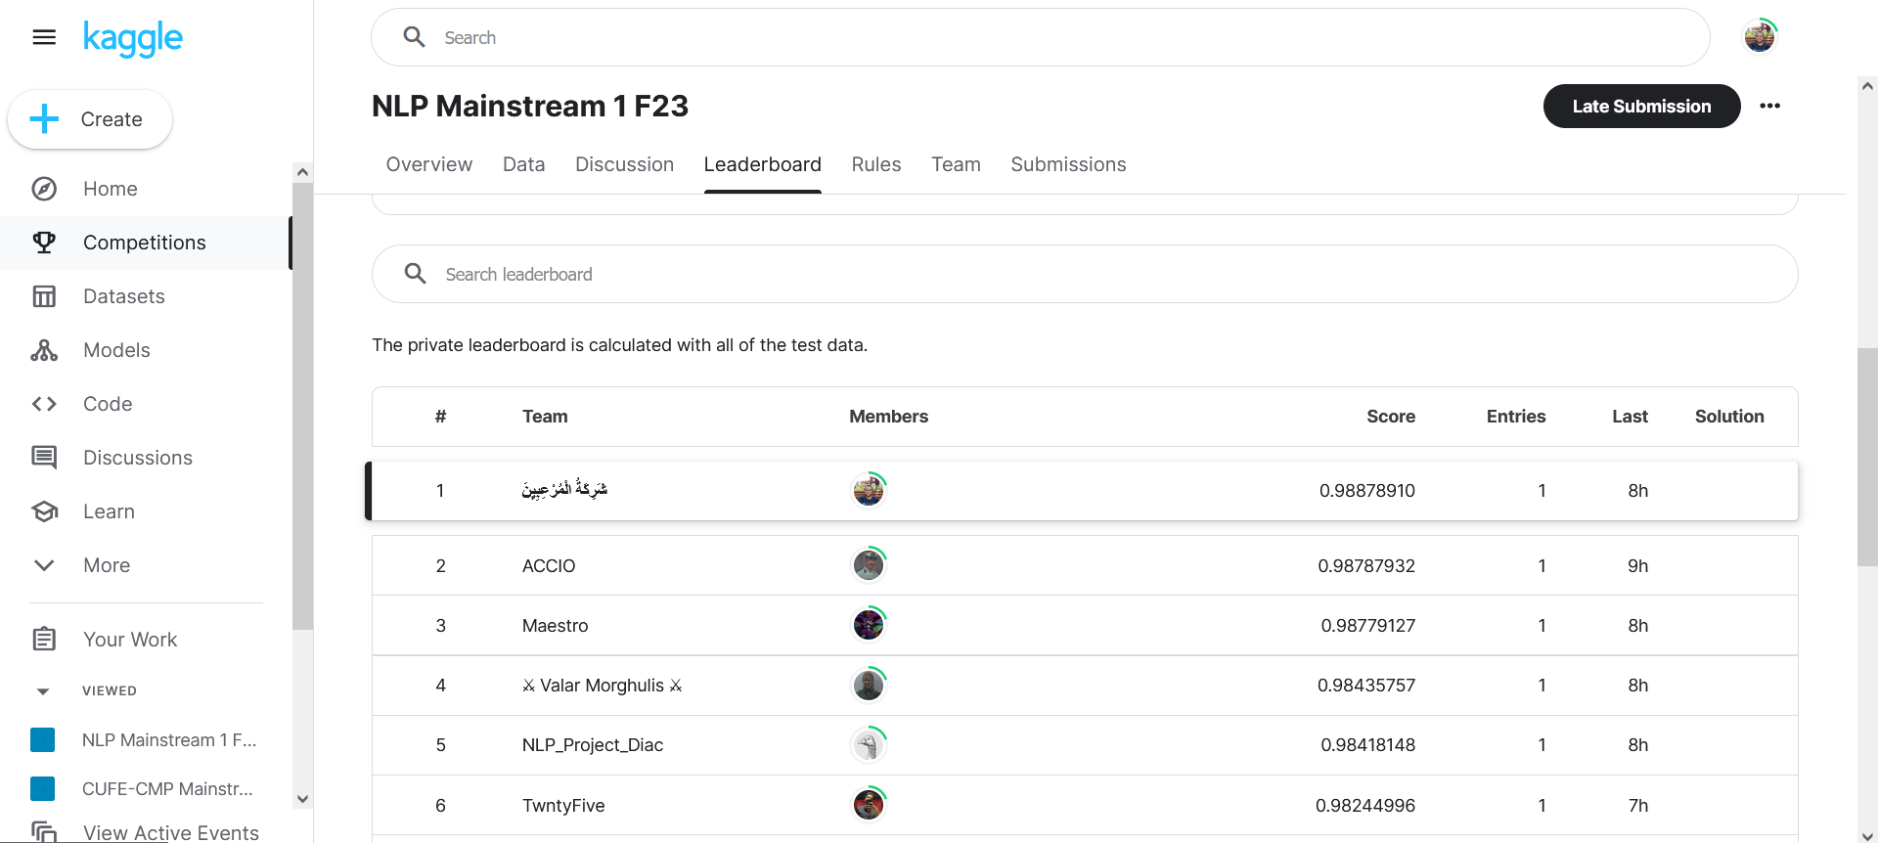Viewport: 1878px width, 843px height.
Task: Open View Active Events link
Action: [171, 832]
